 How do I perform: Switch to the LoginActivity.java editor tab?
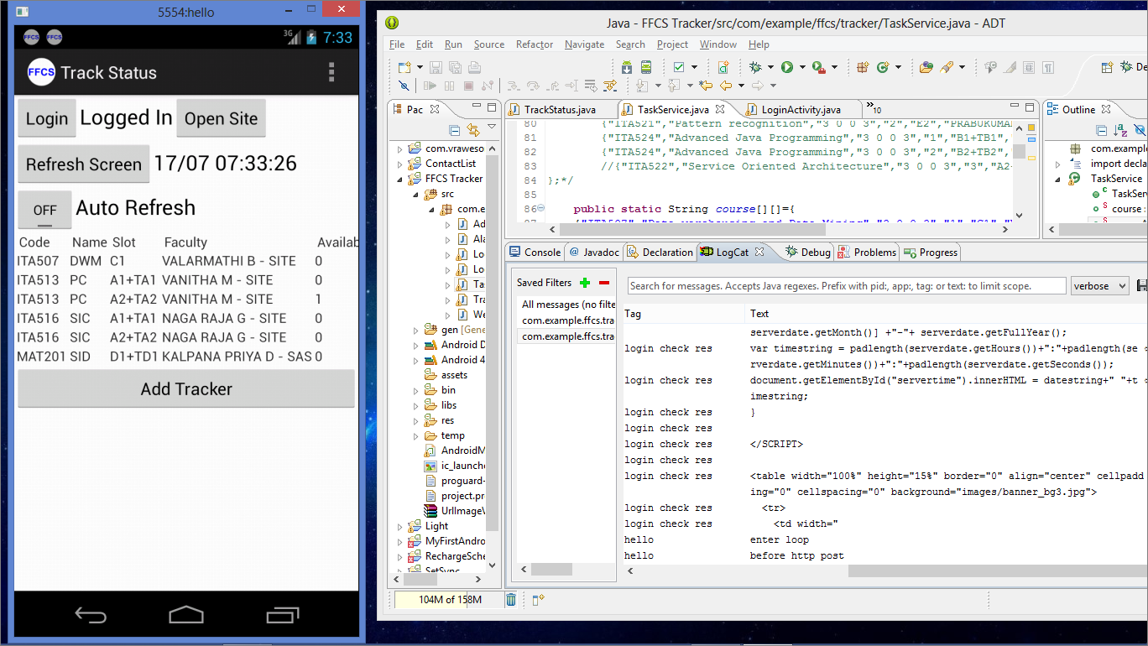(x=800, y=110)
